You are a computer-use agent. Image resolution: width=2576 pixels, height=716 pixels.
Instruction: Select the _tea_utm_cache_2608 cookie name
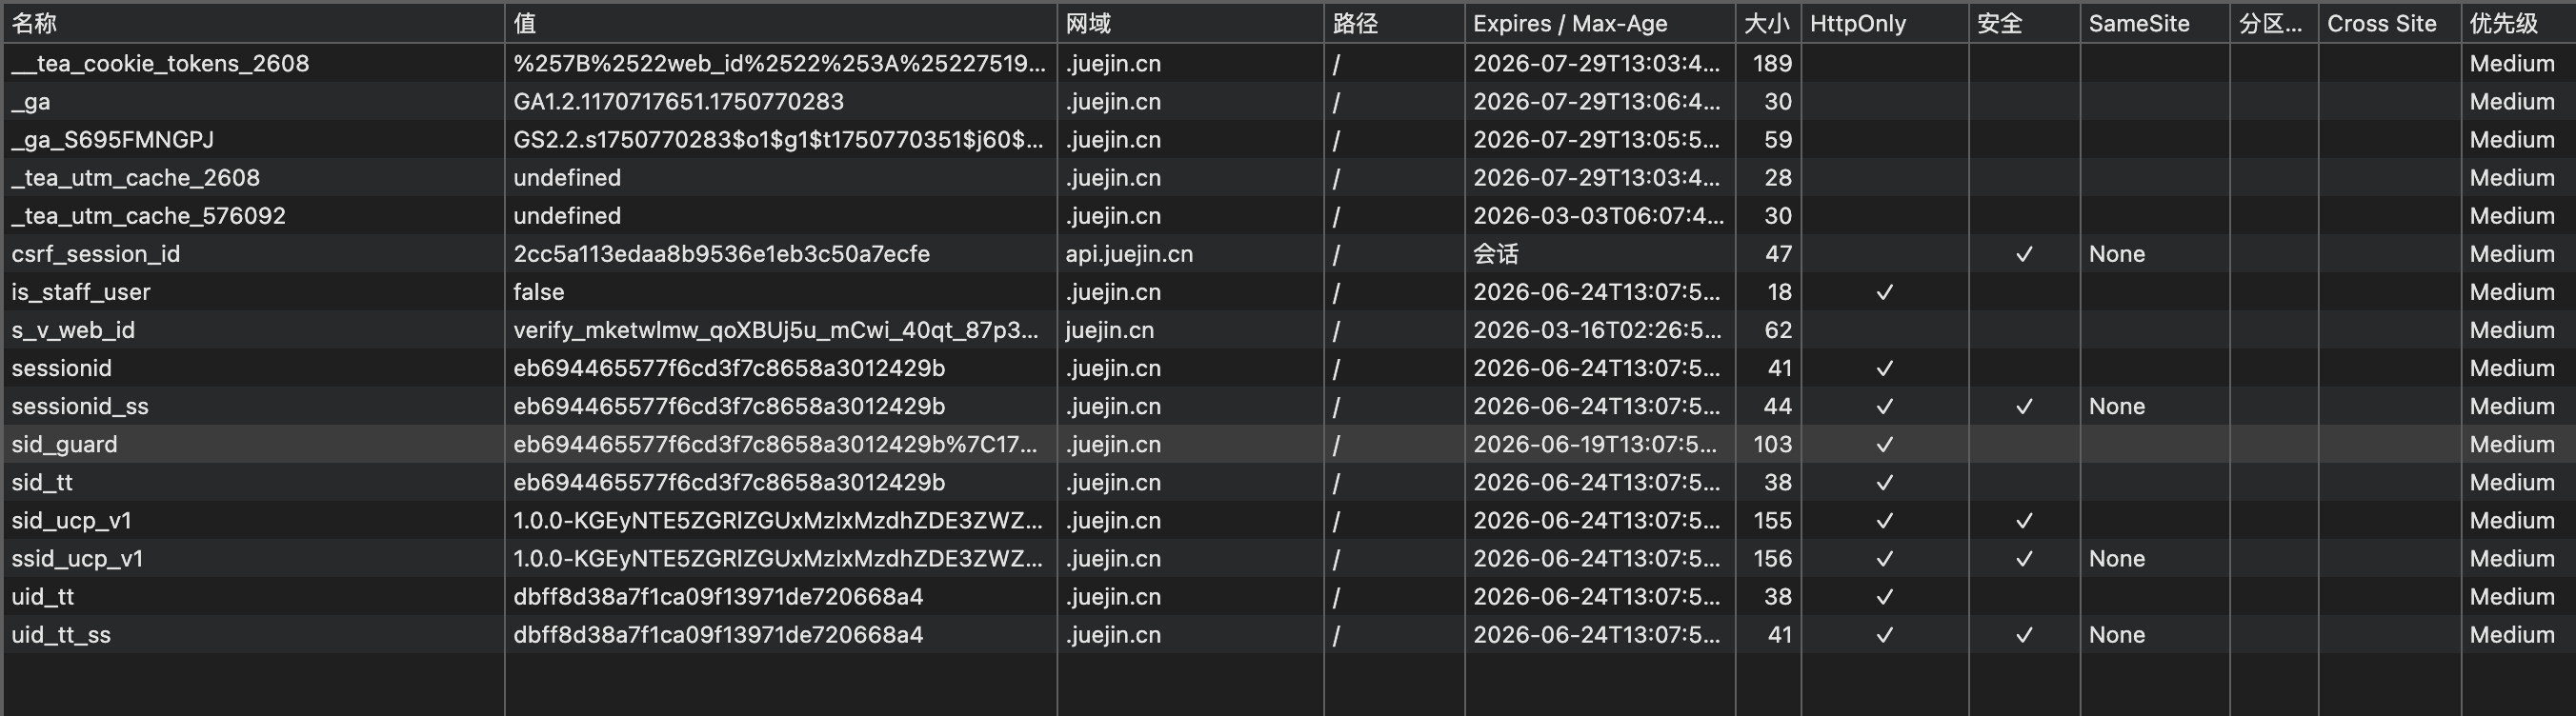tap(135, 178)
